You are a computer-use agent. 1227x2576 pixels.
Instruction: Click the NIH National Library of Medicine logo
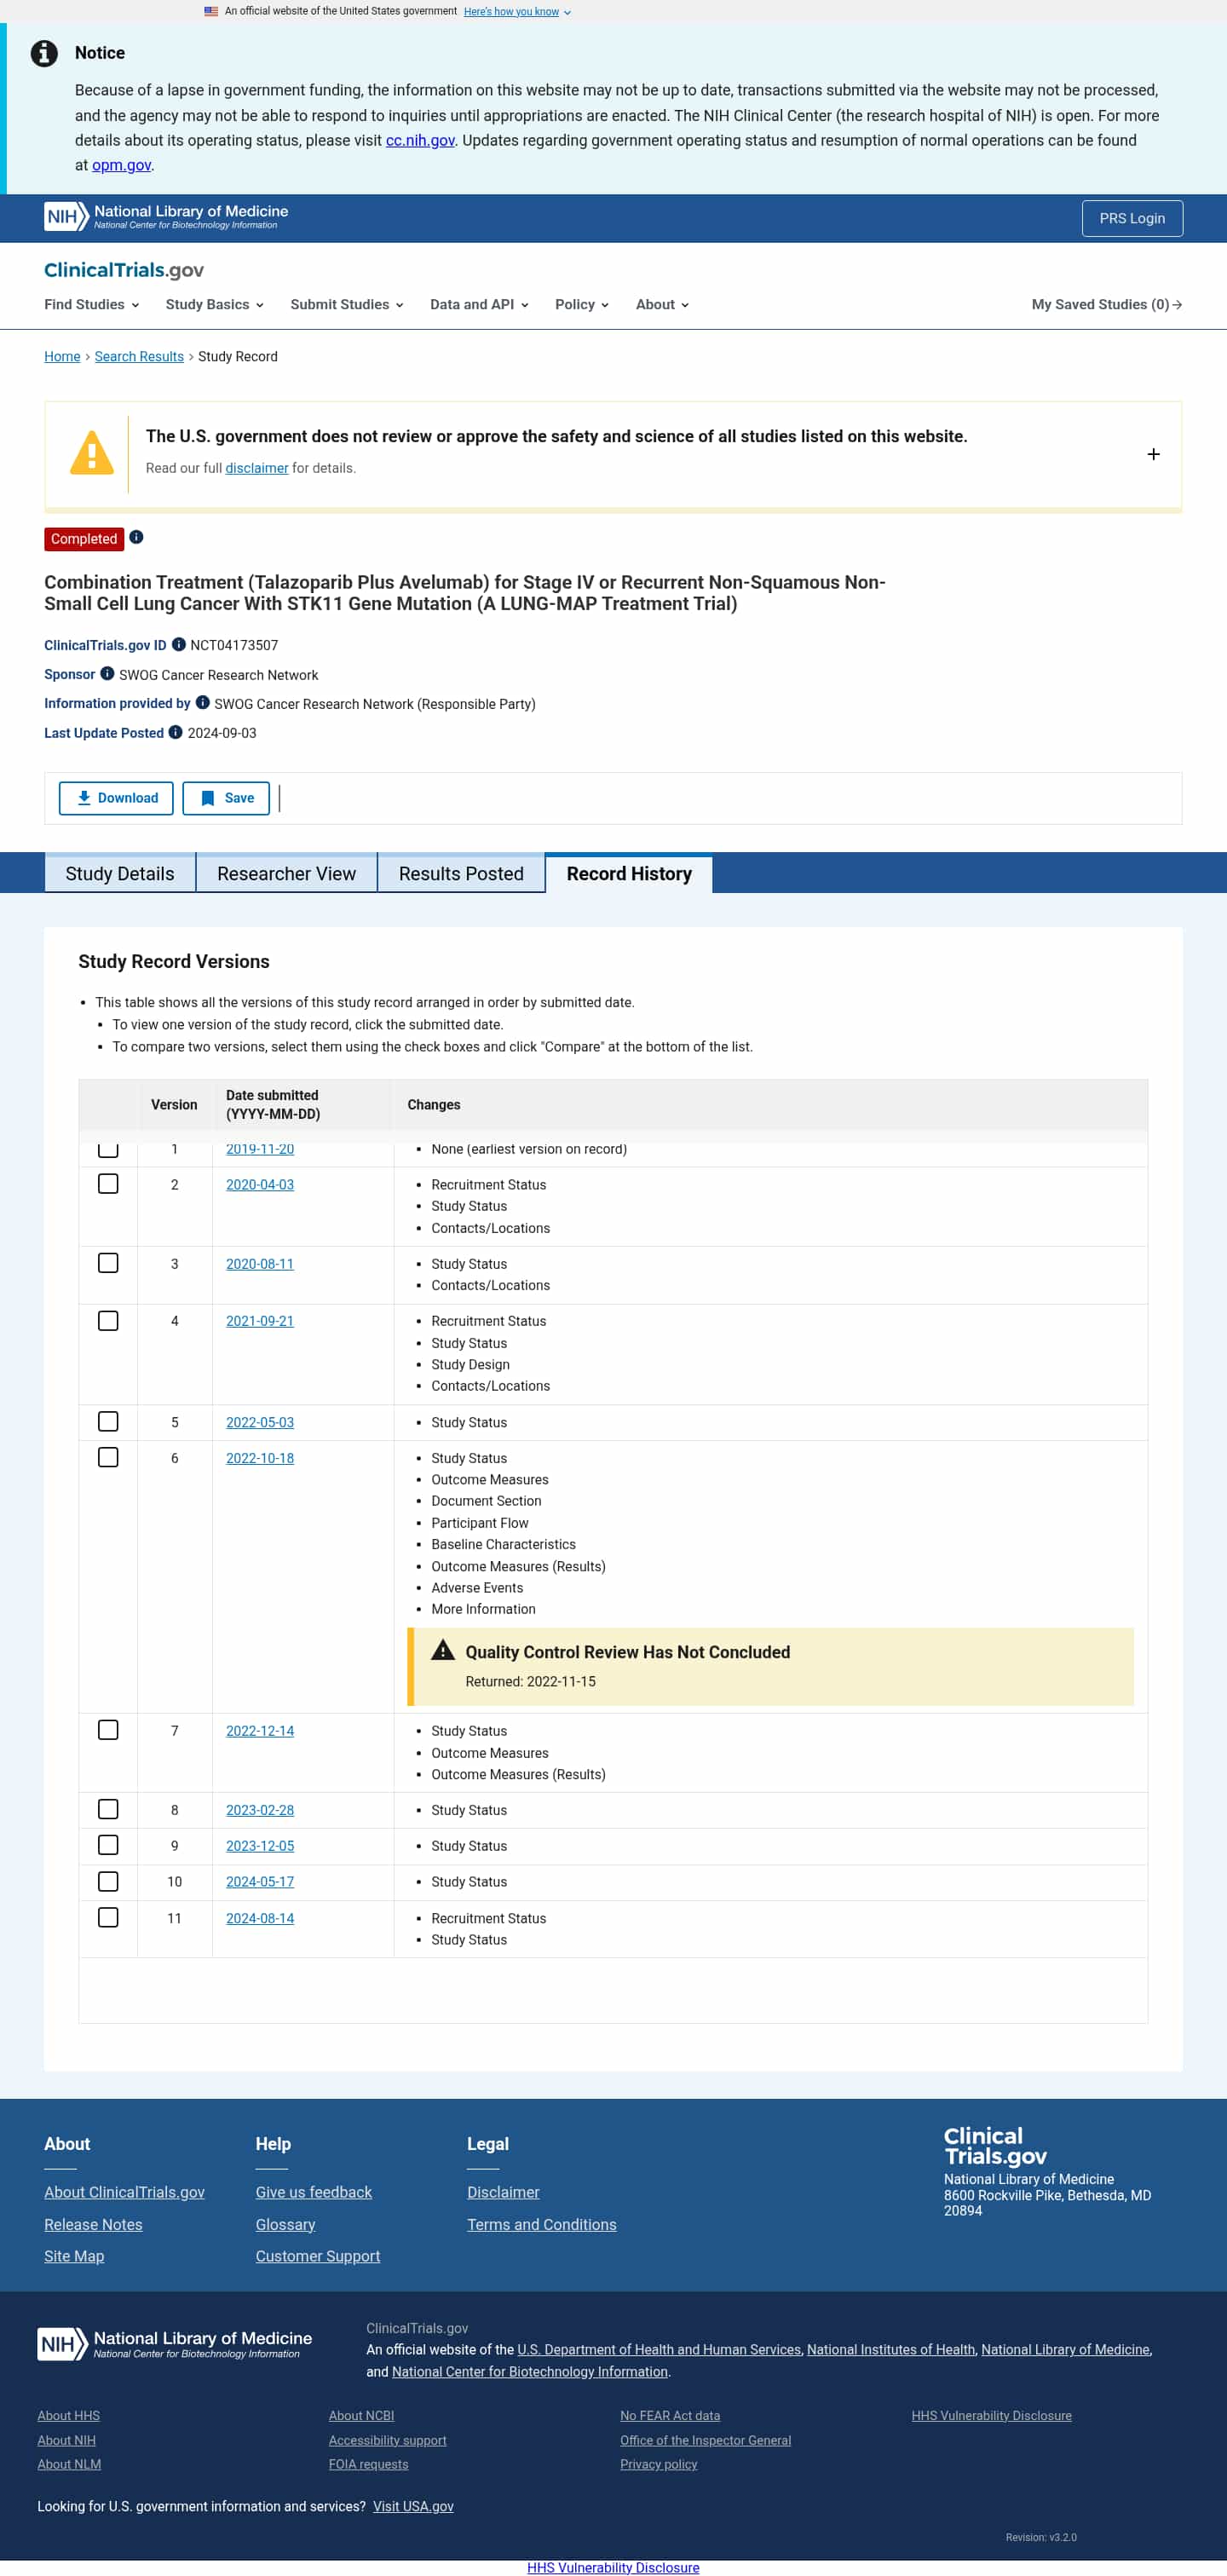tap(166, 217)
